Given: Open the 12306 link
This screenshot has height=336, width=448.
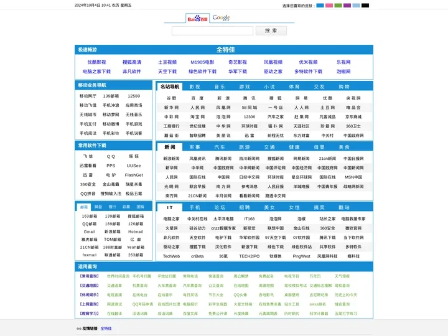Looking at the screenshot, I should pos(250,117).
